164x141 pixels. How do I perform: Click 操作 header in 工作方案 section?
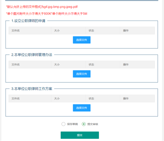point(126,98)
